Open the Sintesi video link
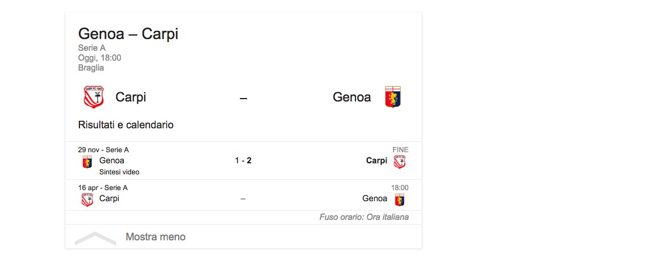This screenshot has height=259, width=658. [x=119, y=172]
